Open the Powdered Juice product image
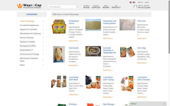Image resolution: width=170 pixels, height=106 pixels. coord(59,26)
